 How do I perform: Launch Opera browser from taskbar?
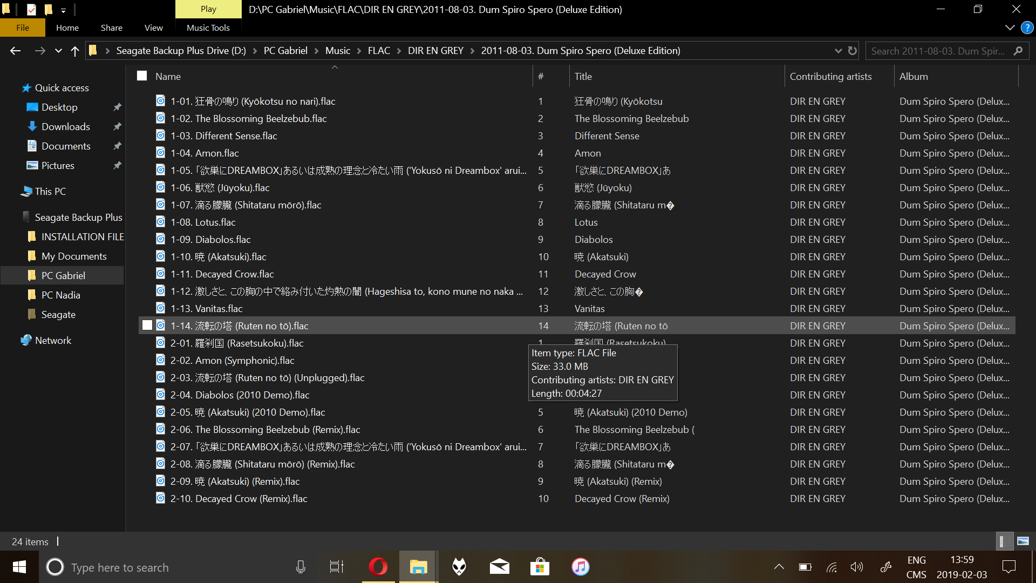378,567
